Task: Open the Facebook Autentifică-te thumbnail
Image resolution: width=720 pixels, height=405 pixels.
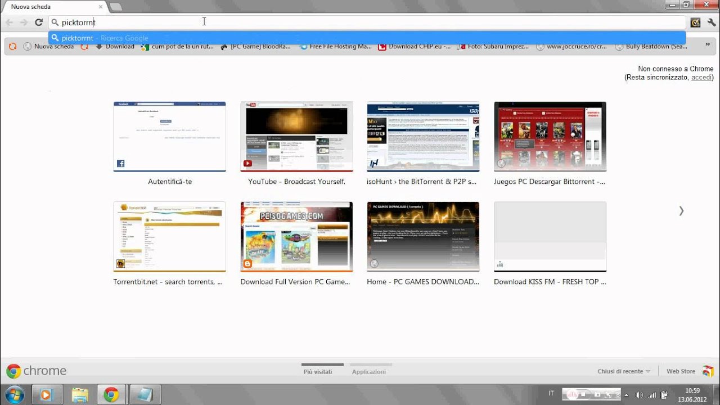Action: 169,137
